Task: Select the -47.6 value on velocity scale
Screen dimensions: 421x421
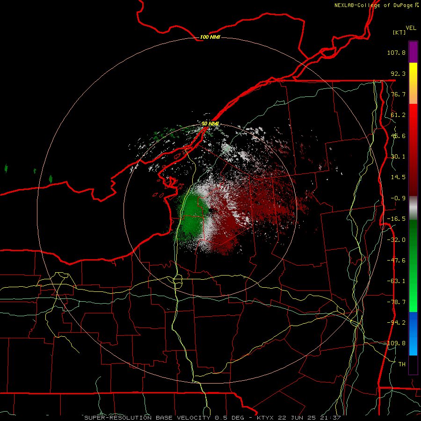Action: click(396, 261)
